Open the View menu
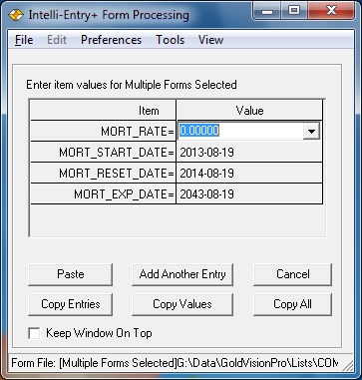Screen dimensions: 362x380 pyautogui.click(x=210, y=40)
